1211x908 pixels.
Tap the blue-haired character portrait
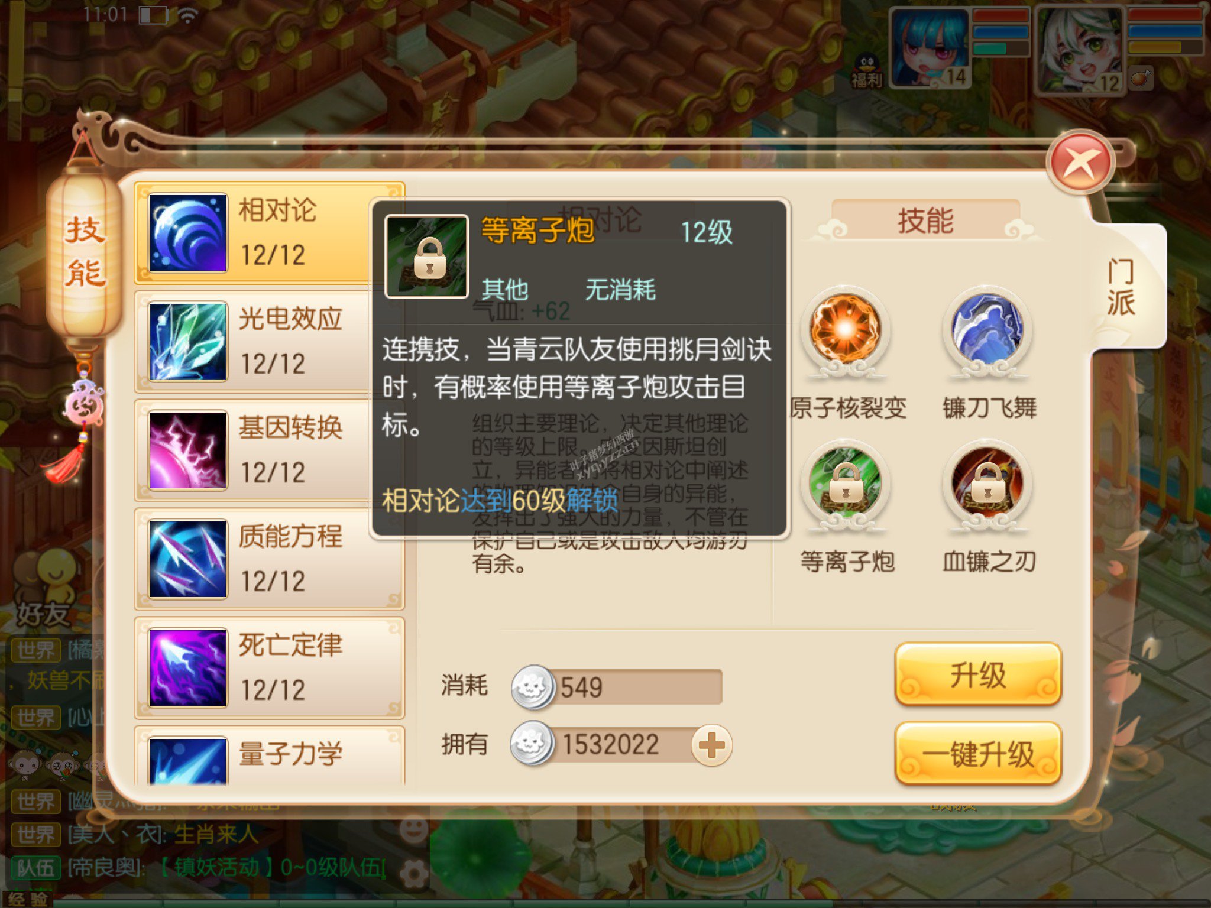click(930, 48)
